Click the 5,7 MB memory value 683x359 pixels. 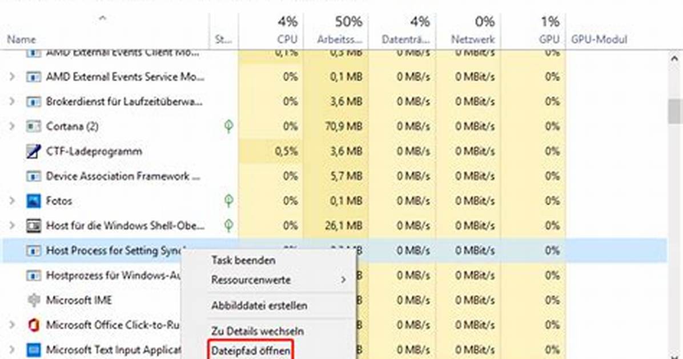tap(346, 176)
